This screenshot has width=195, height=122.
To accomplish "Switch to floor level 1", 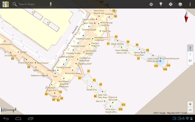I will coord(190,54).
